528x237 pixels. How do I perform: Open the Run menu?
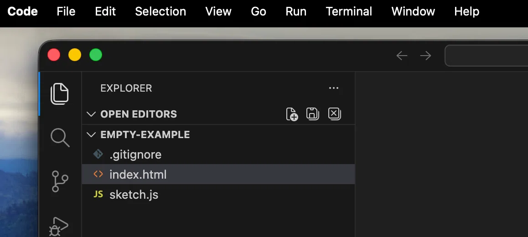296,11
